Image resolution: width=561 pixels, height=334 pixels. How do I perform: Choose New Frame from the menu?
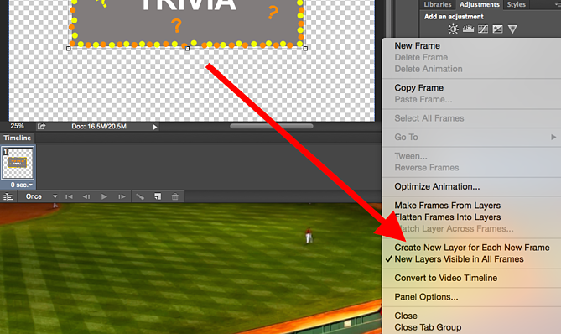coord(417,46)
